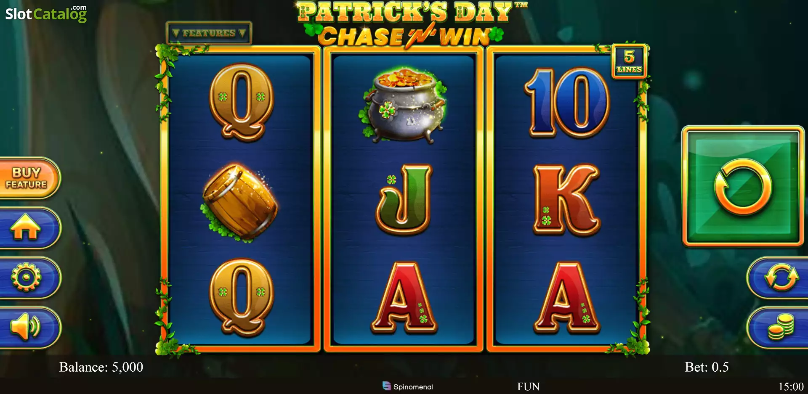Click the Balance: 5,000 display

click(x=101, y=367)
